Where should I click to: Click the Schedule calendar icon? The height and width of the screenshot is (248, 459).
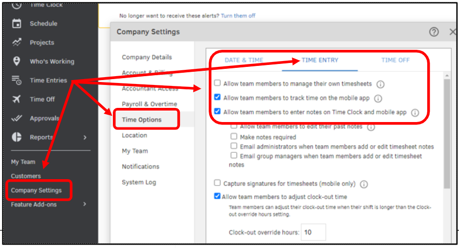coord(17,23)
